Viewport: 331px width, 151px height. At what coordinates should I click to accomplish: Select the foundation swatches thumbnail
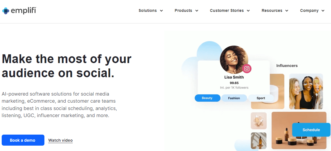[x=259, y=121]
